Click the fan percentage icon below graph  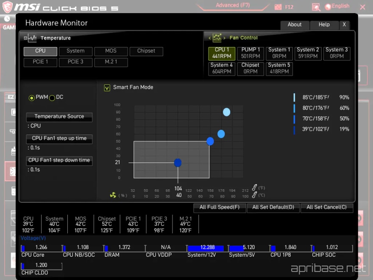click(113, 195)
